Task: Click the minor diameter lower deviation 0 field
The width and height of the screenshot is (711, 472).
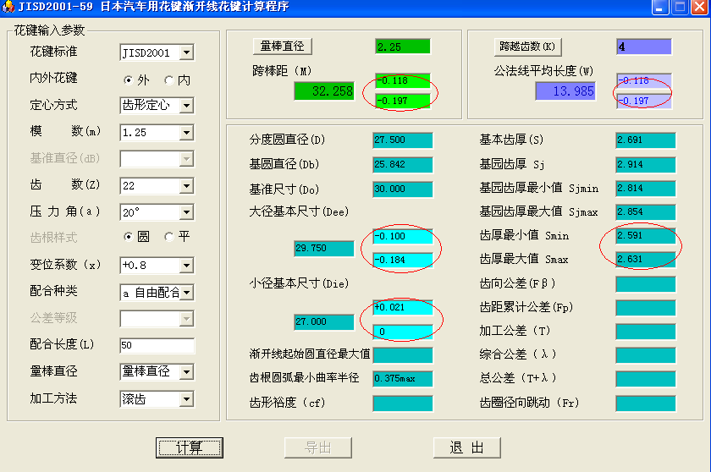Action: (403, 332)
